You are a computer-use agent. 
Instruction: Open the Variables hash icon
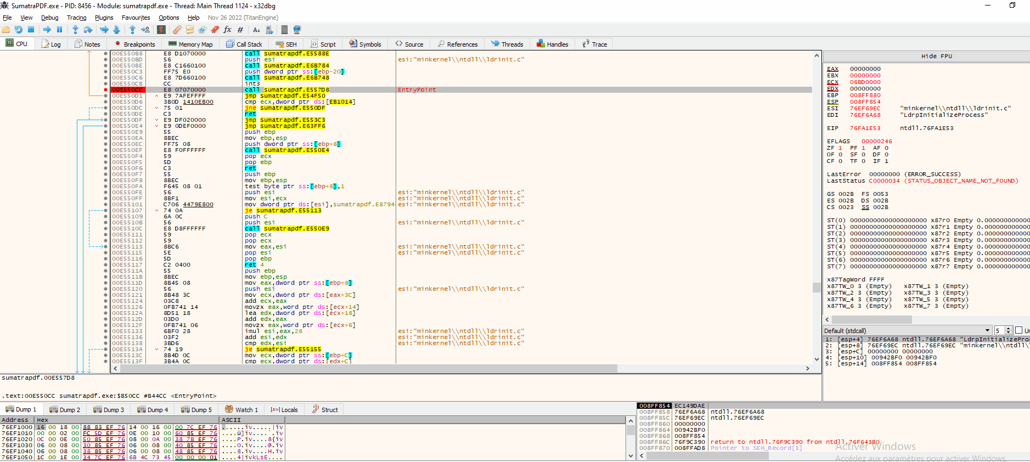point(240,30)
